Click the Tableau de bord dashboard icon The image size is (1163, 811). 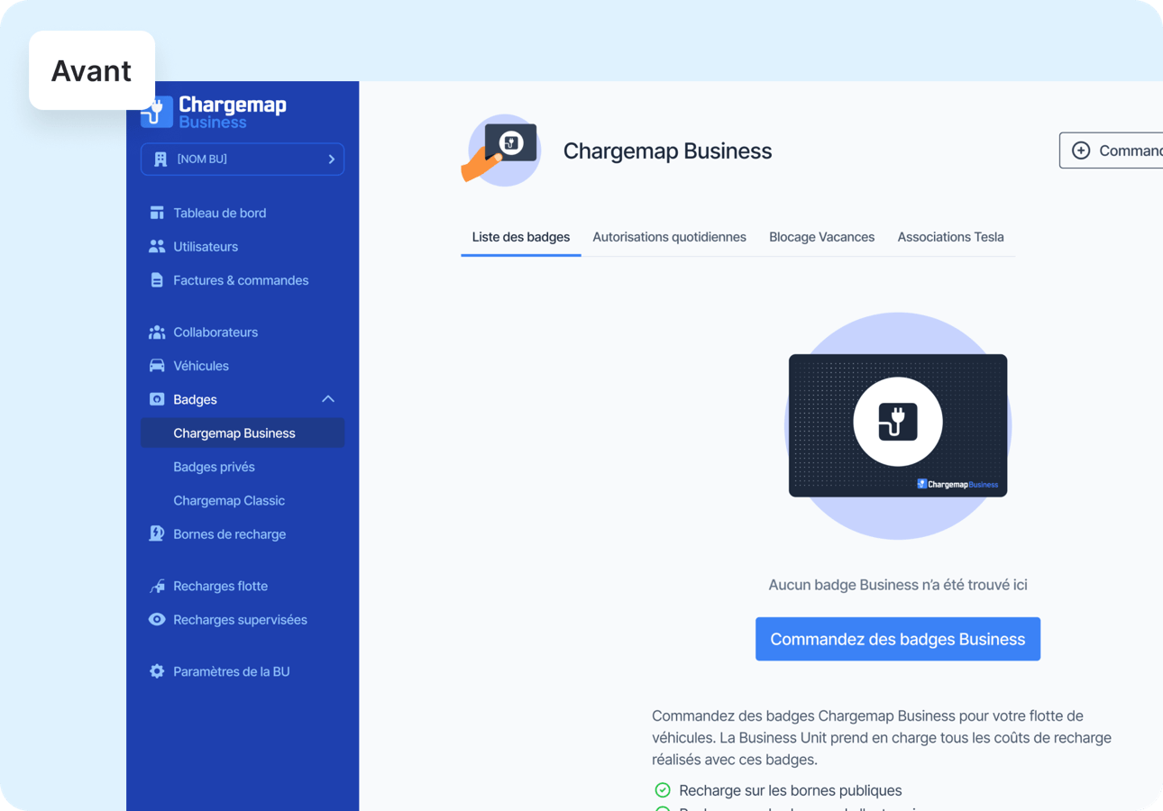[x=157, y=213]
